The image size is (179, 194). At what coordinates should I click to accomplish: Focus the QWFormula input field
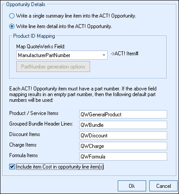123,157
